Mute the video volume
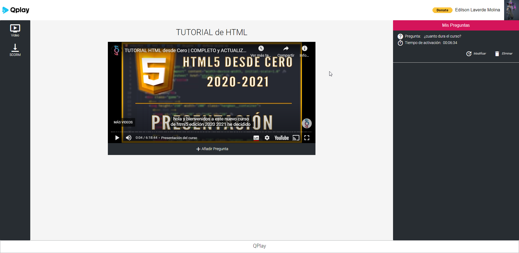The width and height of the screenshot is (519, 253). pos(129,138)
